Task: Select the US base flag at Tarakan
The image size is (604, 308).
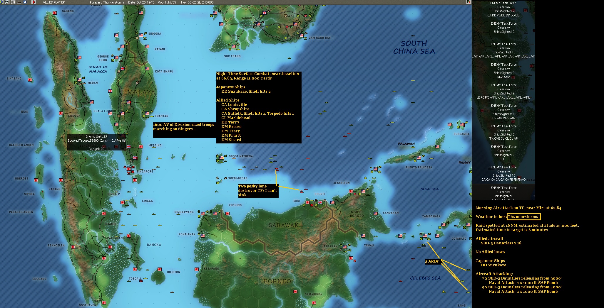Action: [x=345, y=247]
